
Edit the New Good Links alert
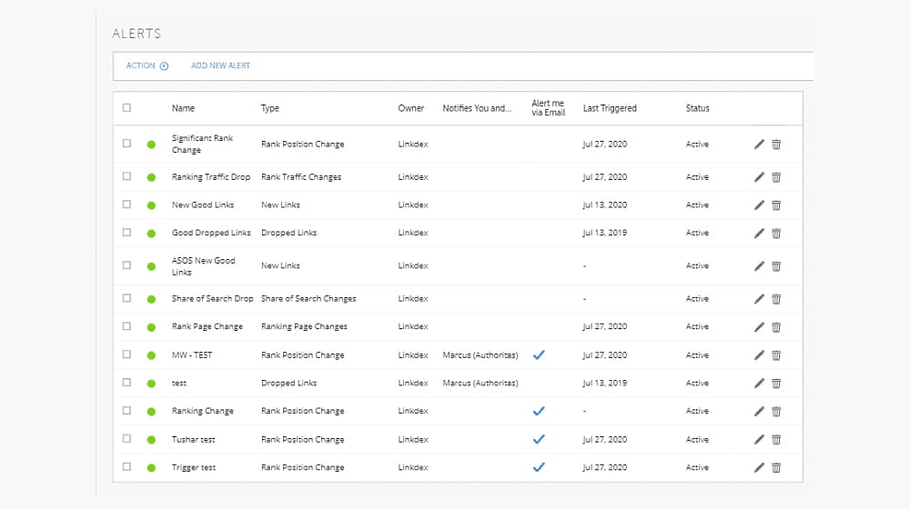coord(759,205)
